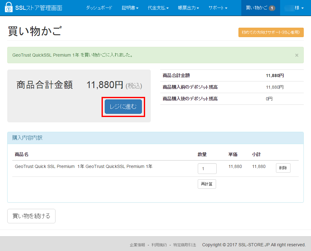This screenshot has height=251, width=311.
Task: Open the 利用規約 footer link
Action: 159,245
